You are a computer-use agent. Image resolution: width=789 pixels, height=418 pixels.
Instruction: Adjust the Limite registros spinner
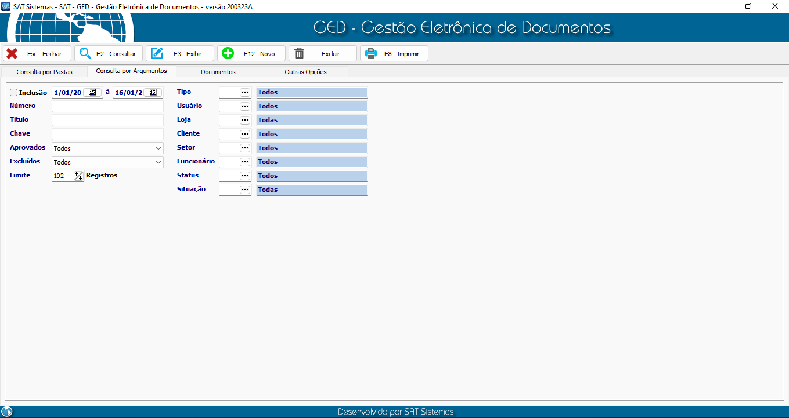(78, 176)
